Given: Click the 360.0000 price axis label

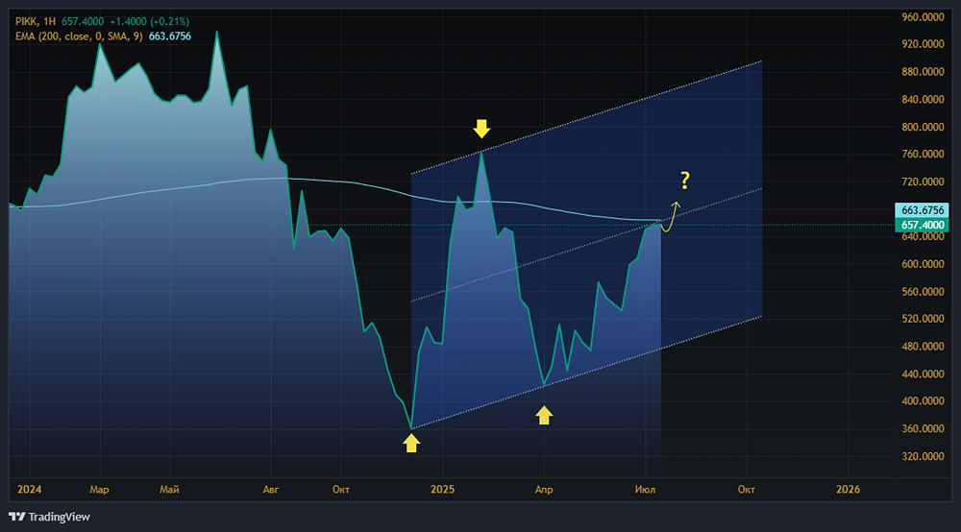Looking at the screenshot, I should pos(923,428).
